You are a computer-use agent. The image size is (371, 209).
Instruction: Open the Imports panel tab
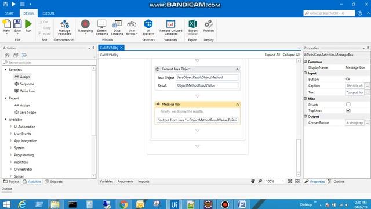(144, 181)
